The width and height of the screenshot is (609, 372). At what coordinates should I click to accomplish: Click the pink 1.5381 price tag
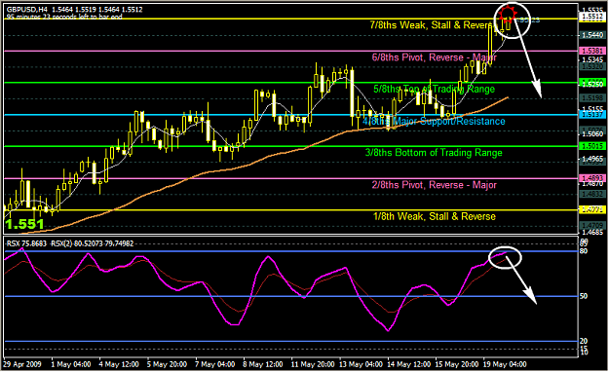point(591,51)
